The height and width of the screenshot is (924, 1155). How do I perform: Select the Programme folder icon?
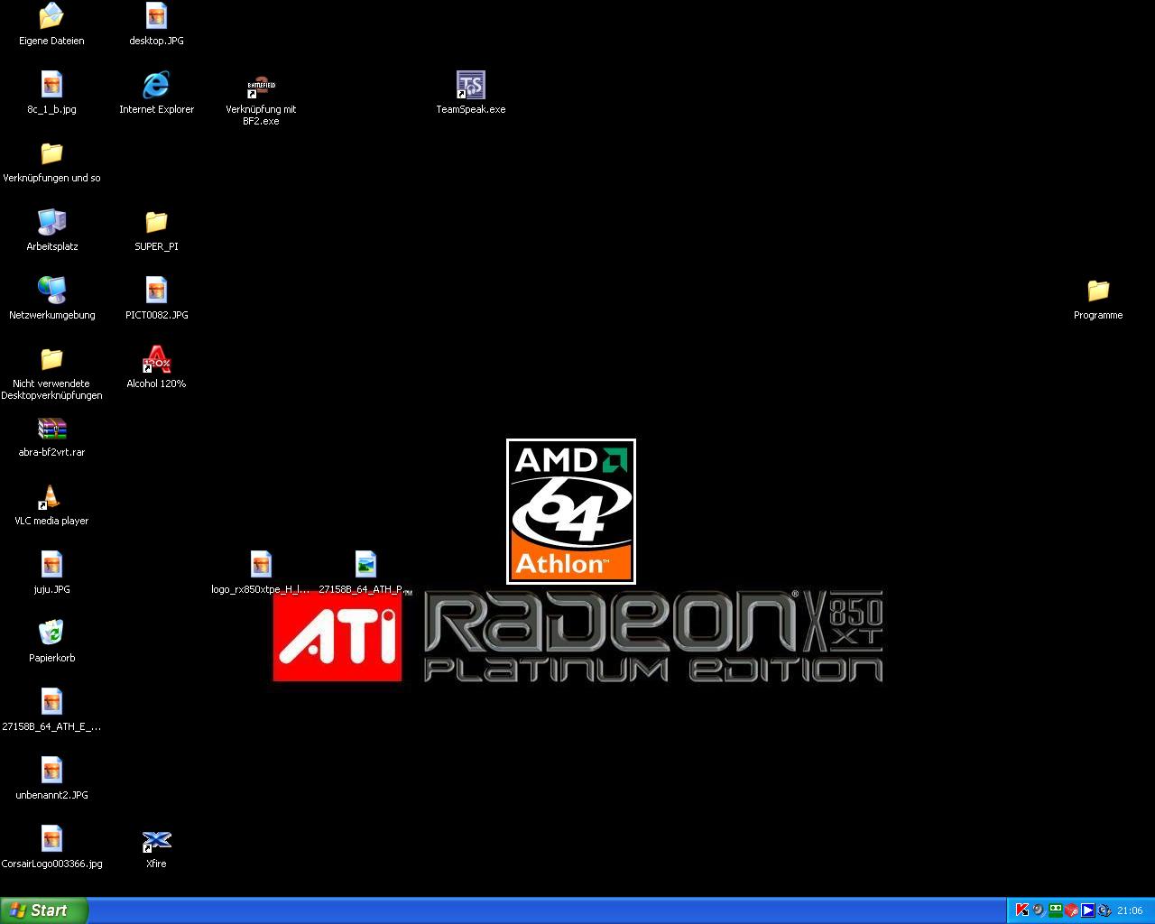click(1098, 291)
